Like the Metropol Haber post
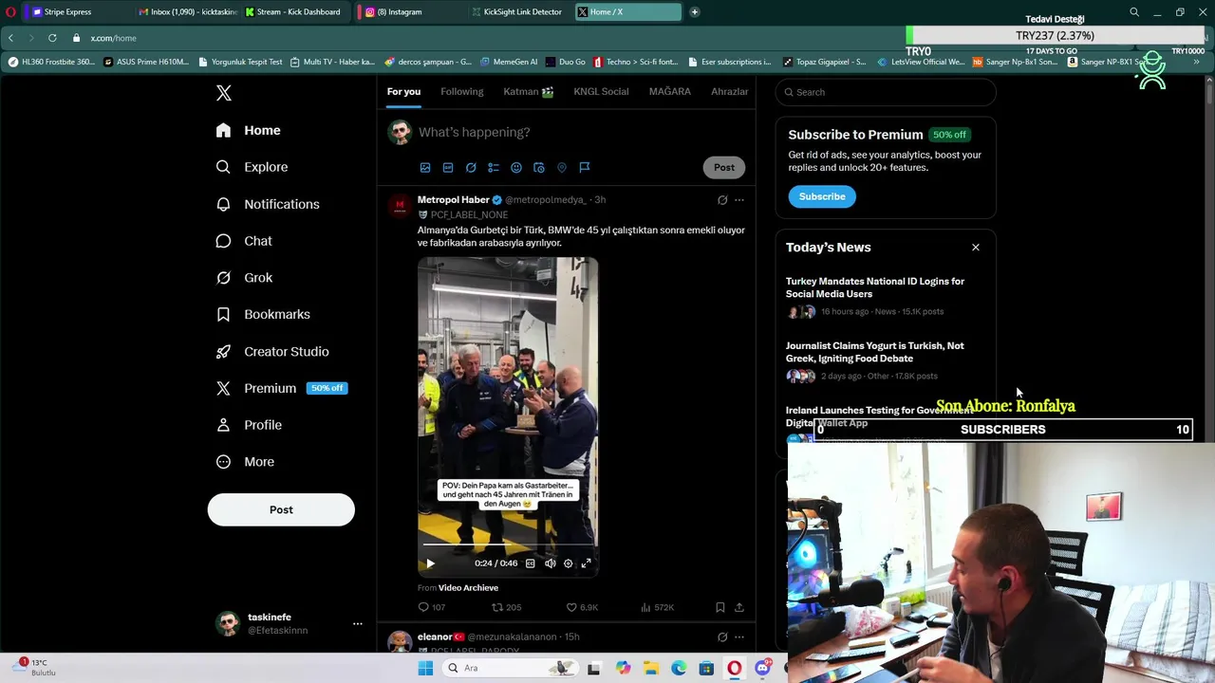The image size is (1215, 683). 582,607
